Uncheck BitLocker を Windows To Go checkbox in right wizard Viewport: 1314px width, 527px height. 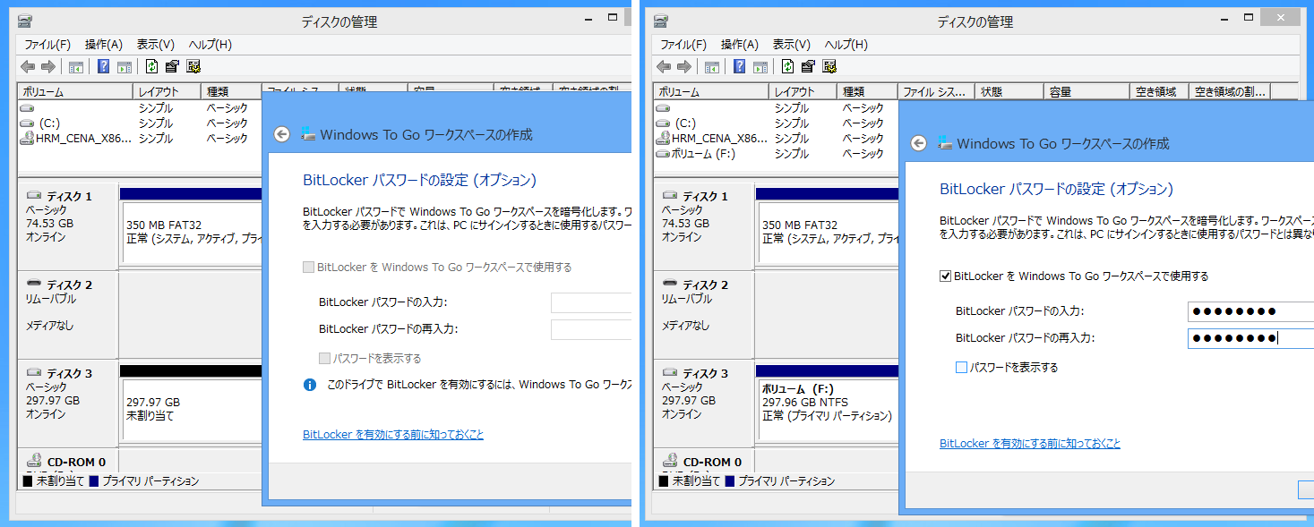click(945, 276)
